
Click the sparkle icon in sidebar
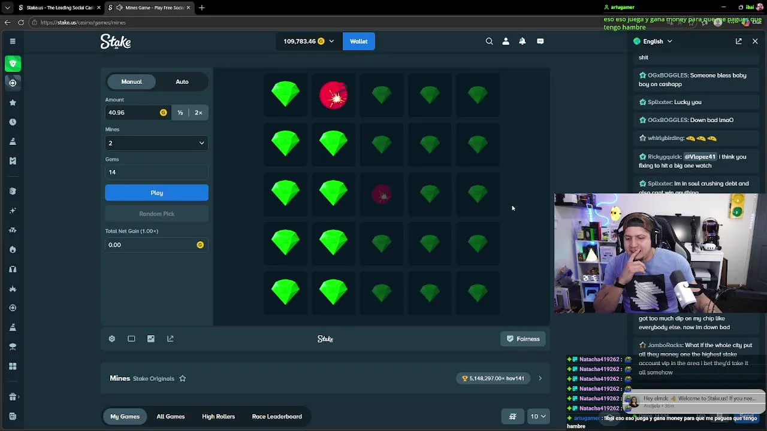[x=13, y=210]
